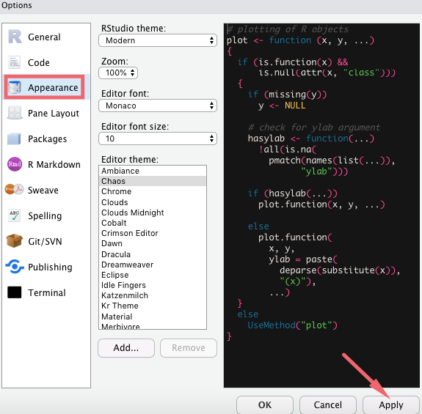The image size is (422, 414).
Task: Open Packages via the box icon
Action: [x=14, y=138]
